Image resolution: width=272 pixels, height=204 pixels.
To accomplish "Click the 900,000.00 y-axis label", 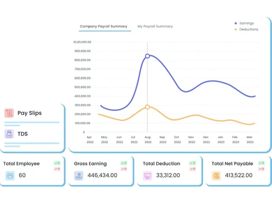I will (83, 51).
